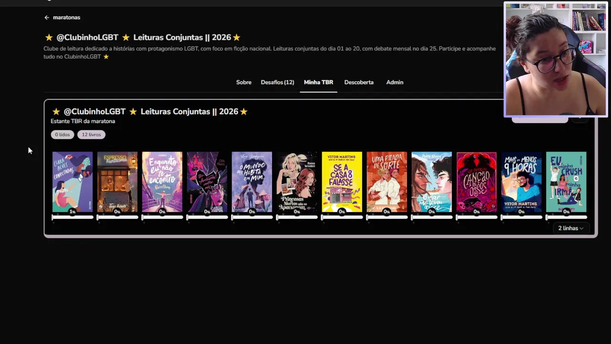
Task: Click progress bar under Mais ou Menos 9 Horas
Action: pos(521,217)
